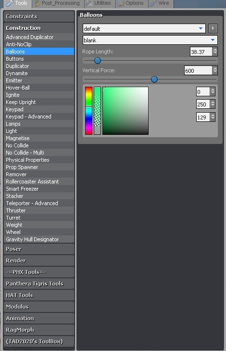Screen dimensions: 226x351
Task: Select the Advanced Duplicator tool
Action: pos(39,37)
